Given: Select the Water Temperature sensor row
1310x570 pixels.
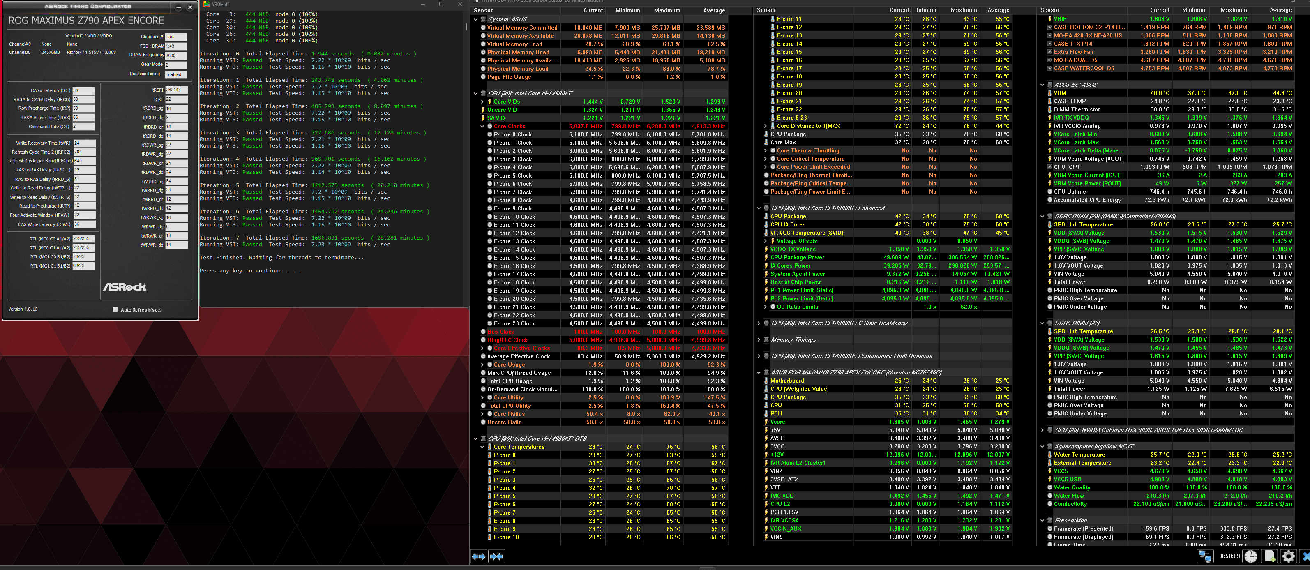Looking at the screenshot, I should tap(1079, 455).
